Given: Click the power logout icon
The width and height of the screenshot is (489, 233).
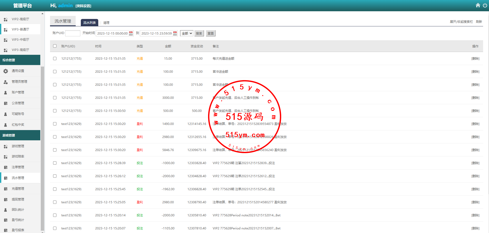Looking at the screenshot, I should 485,5.
